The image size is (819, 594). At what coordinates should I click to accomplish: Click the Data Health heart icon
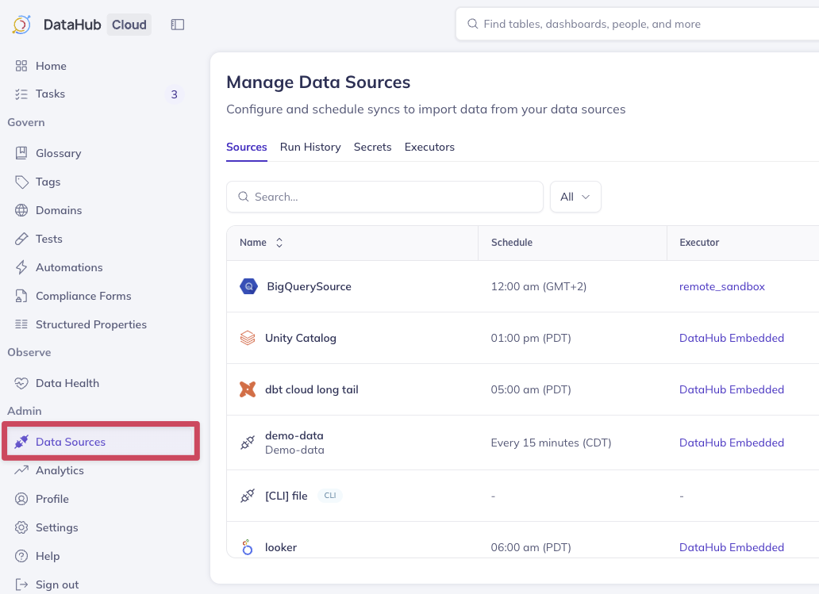click(21, 383)
